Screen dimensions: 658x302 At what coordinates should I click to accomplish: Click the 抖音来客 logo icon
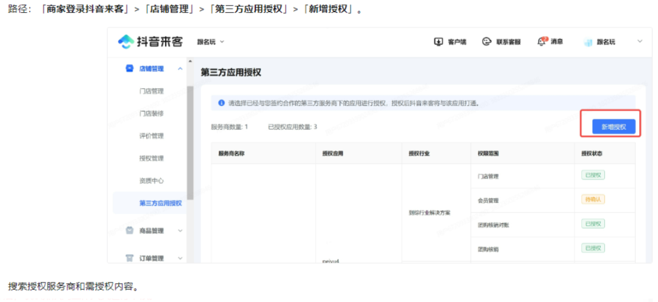click(x=126, y=41)
